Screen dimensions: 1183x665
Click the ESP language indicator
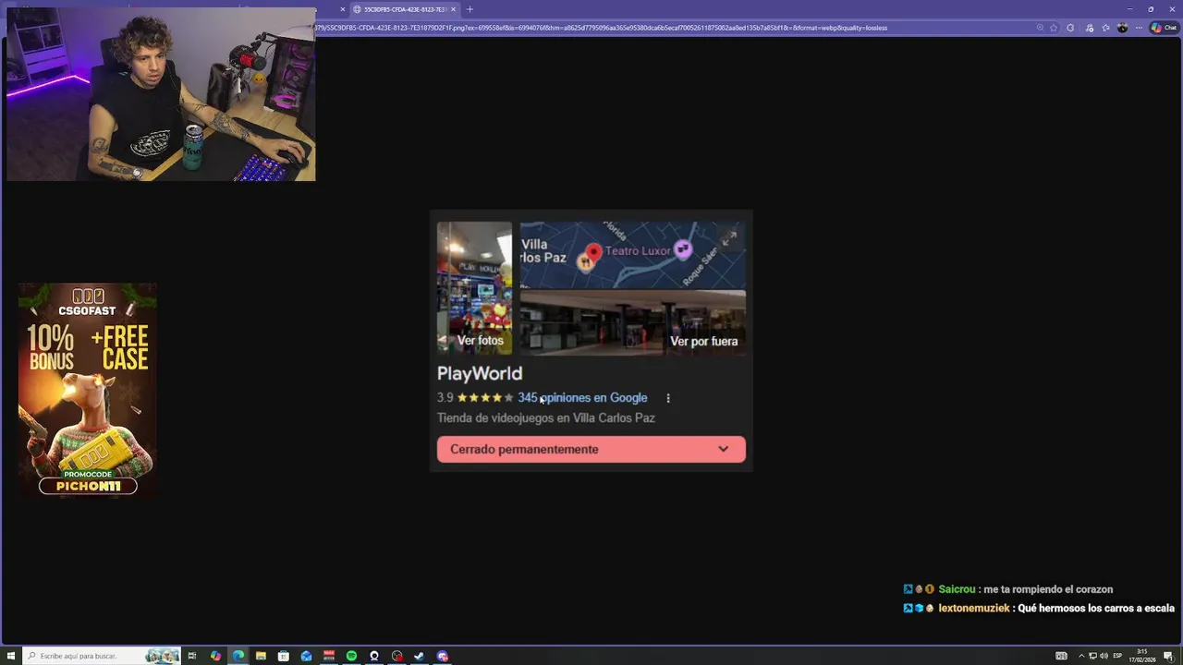pos(1117,656)
